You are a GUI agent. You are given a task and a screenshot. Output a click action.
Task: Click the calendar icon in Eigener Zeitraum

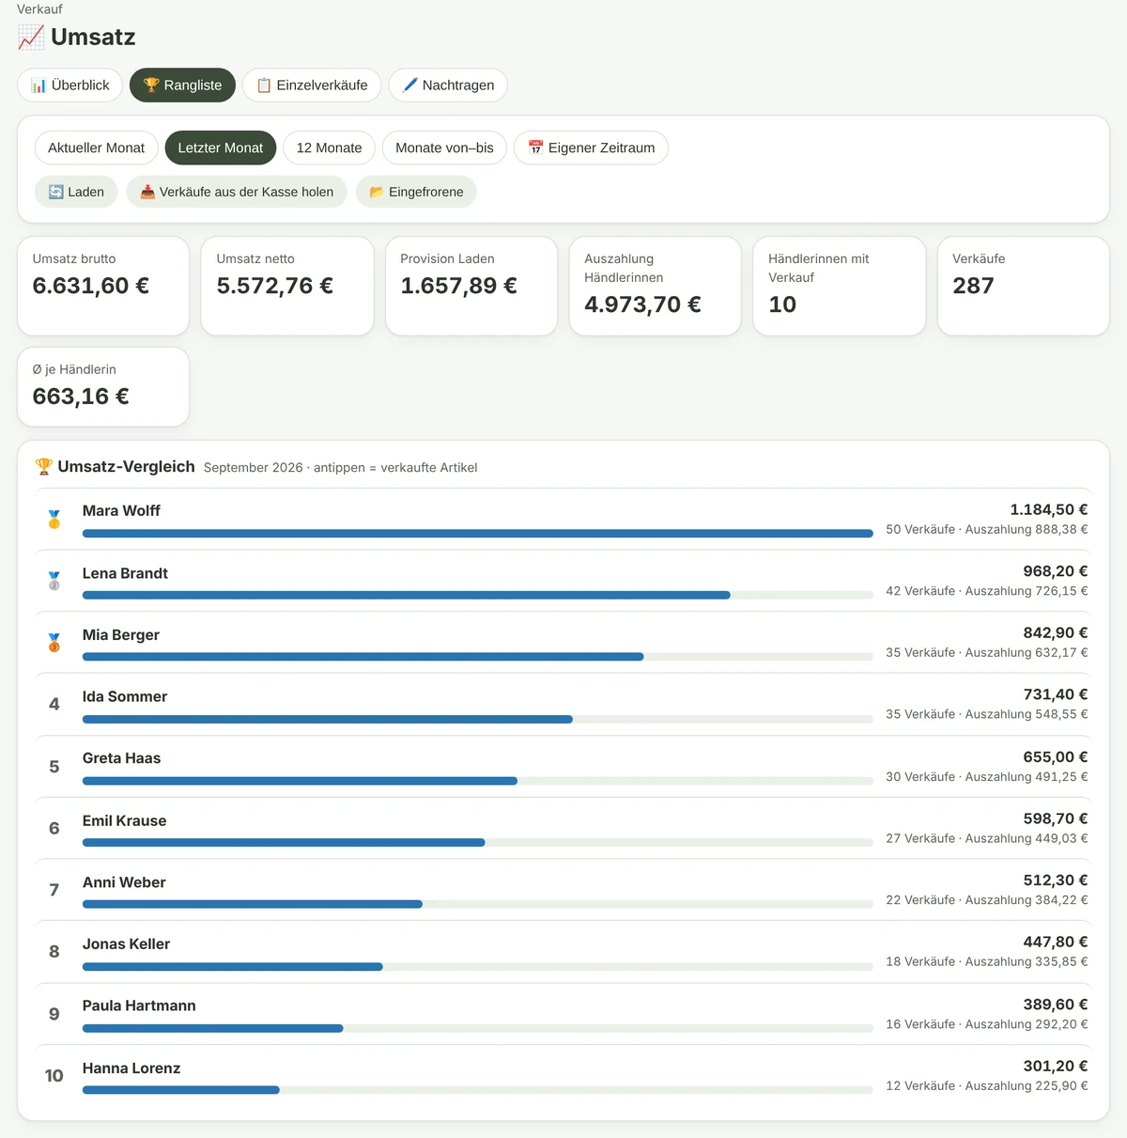tap(535, 148)
